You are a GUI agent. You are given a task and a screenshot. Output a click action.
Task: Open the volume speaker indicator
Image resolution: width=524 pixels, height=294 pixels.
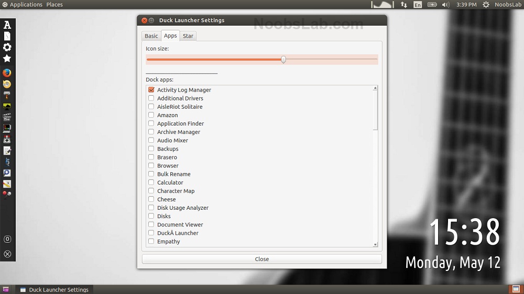[x=445, y=5]
